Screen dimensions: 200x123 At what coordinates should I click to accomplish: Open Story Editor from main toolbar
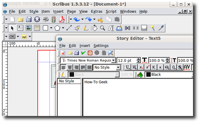(x=119, y=28)
